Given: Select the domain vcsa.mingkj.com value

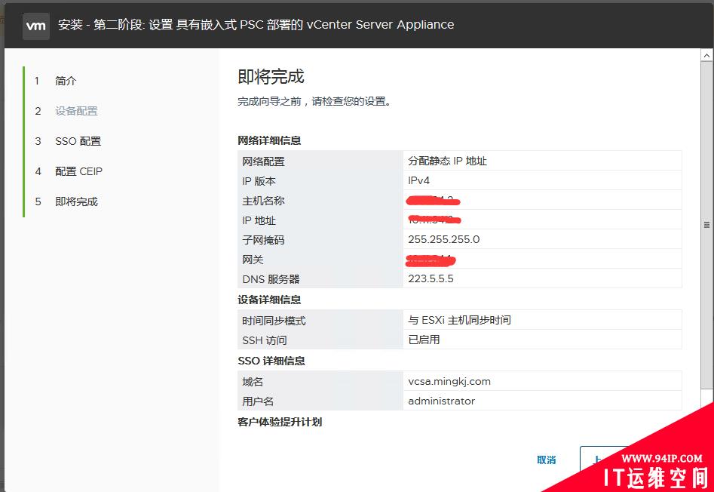Looking at the screenshot, I should pyautogui.click(x=449, y=382).
